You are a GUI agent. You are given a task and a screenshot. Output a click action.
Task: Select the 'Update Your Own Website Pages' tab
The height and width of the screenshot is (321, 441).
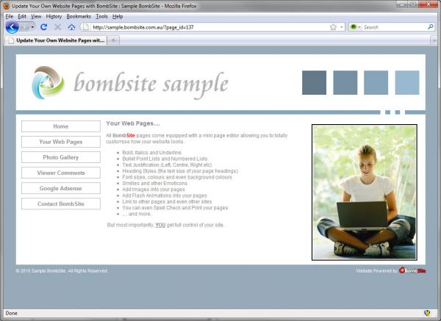56,40
